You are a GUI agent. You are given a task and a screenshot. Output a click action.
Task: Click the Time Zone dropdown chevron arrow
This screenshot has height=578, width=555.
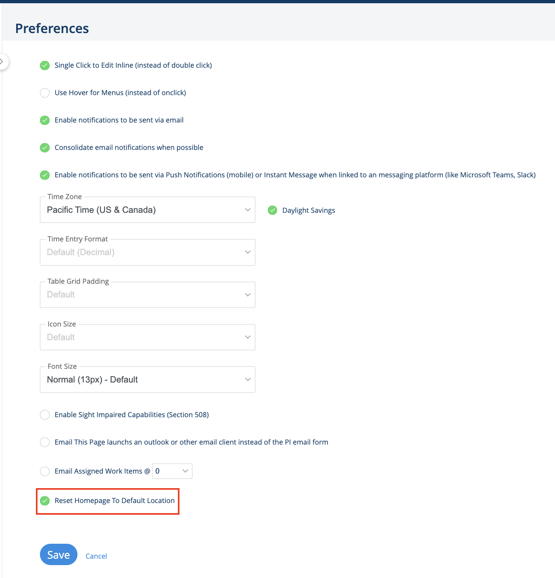(248, 210)
